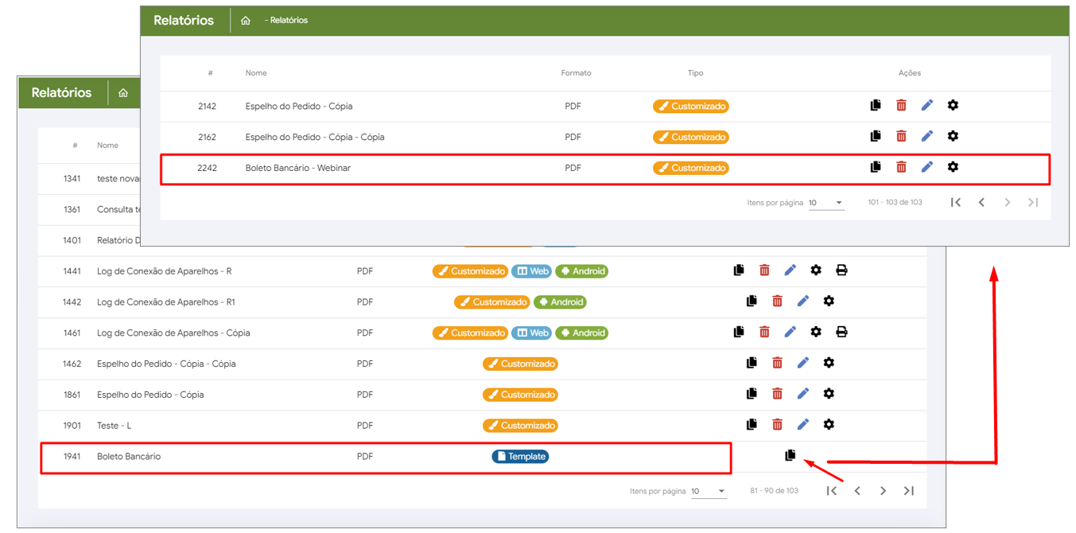Screen dimensions: 1076x533
Task: Go to first page in front window
Action: (x=956, y=203)
